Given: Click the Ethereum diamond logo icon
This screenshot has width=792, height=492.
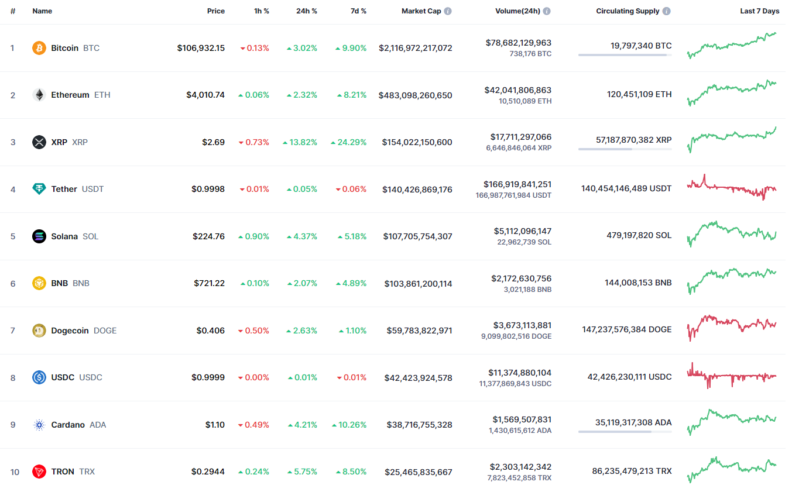Looking at the screenshot, I should [x=39, y=95].
